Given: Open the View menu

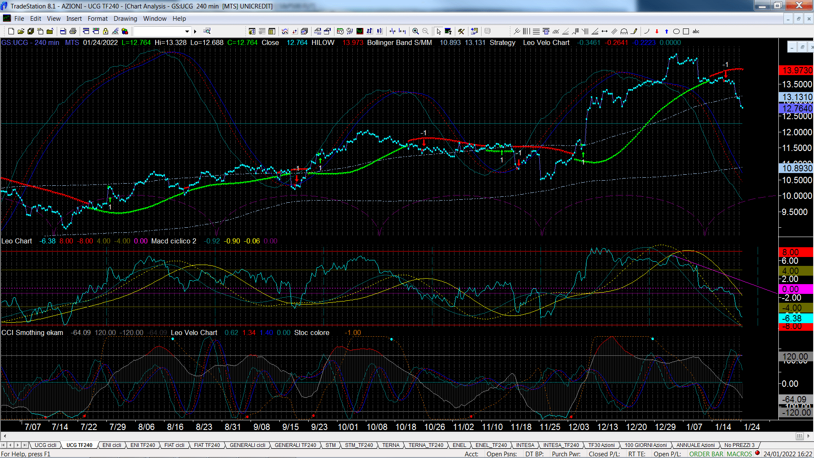Looking at the screenshot, I should coord(54,19).
